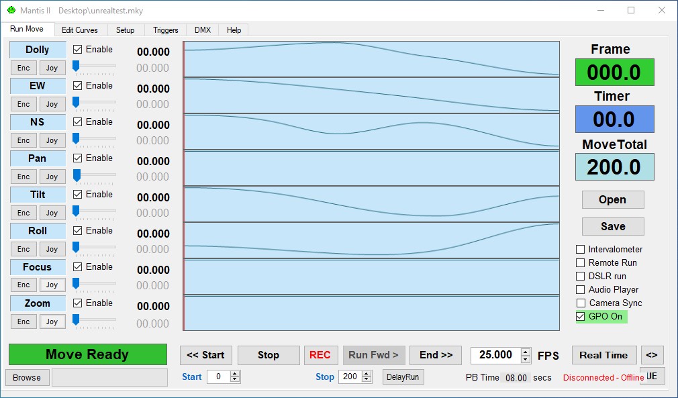
Task: Open the Triggers tab
Action: click(x=164, y=30)
